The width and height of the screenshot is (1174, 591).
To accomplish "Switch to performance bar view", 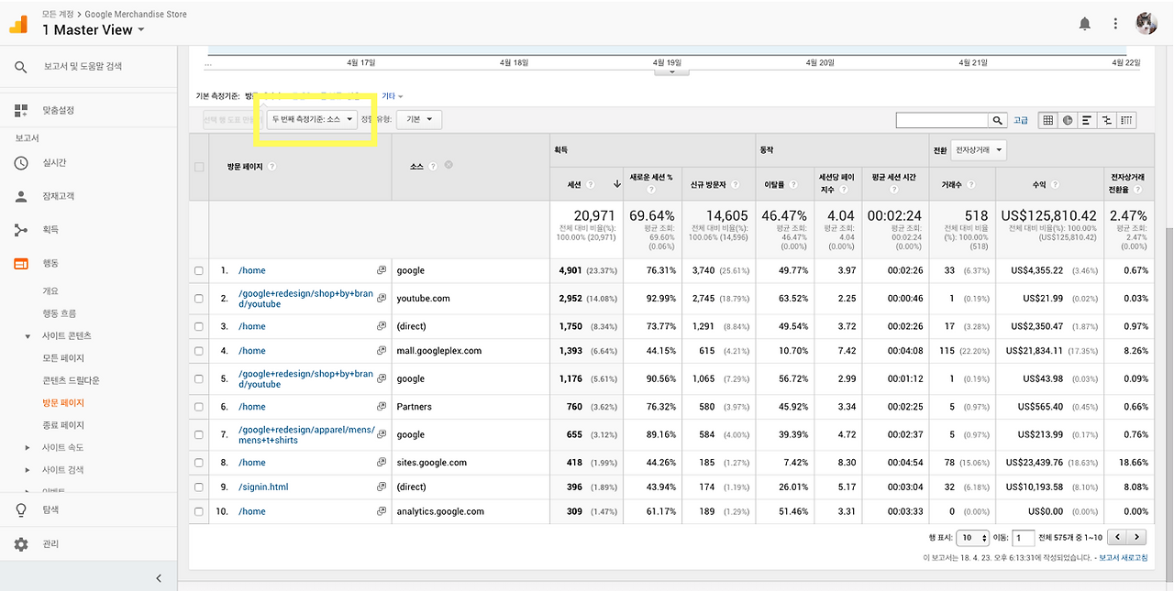I will pyautogui.click(x=1087, y=120).
